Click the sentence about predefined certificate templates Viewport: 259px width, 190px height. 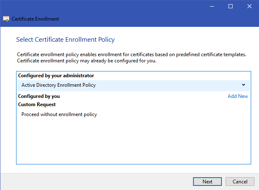coord(132,55)
